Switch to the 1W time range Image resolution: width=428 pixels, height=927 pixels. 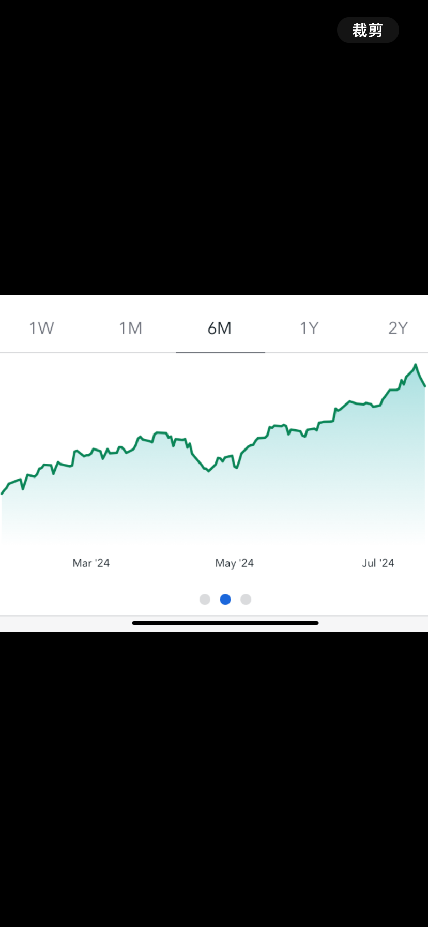[x=41, y=328]
